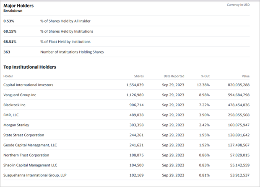Click the 0.83% out cell
Image resolution: width=260 pixels, height=187 pixels.
pos(204,165)
